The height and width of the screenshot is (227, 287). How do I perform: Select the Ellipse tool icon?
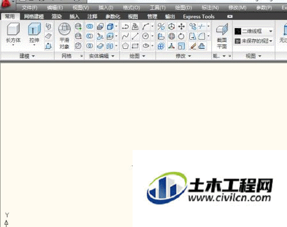(x=146, y=46)
